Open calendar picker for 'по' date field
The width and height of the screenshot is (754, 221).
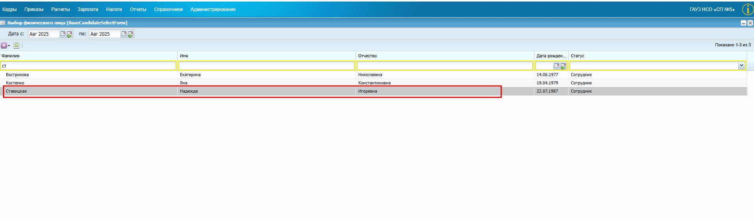click(x=124, y=34)
